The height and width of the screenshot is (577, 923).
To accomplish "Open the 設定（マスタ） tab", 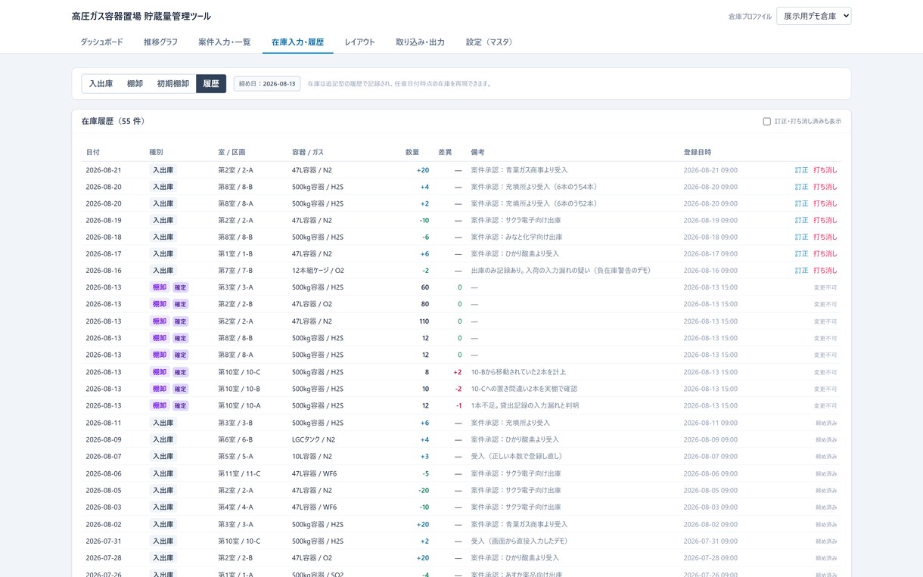I will [x=491, y=42].
